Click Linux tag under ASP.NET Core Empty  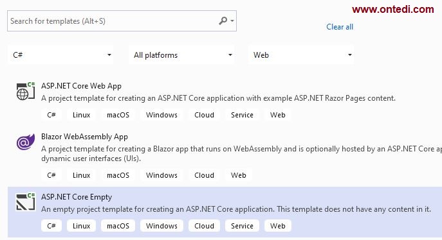point(82,226)
